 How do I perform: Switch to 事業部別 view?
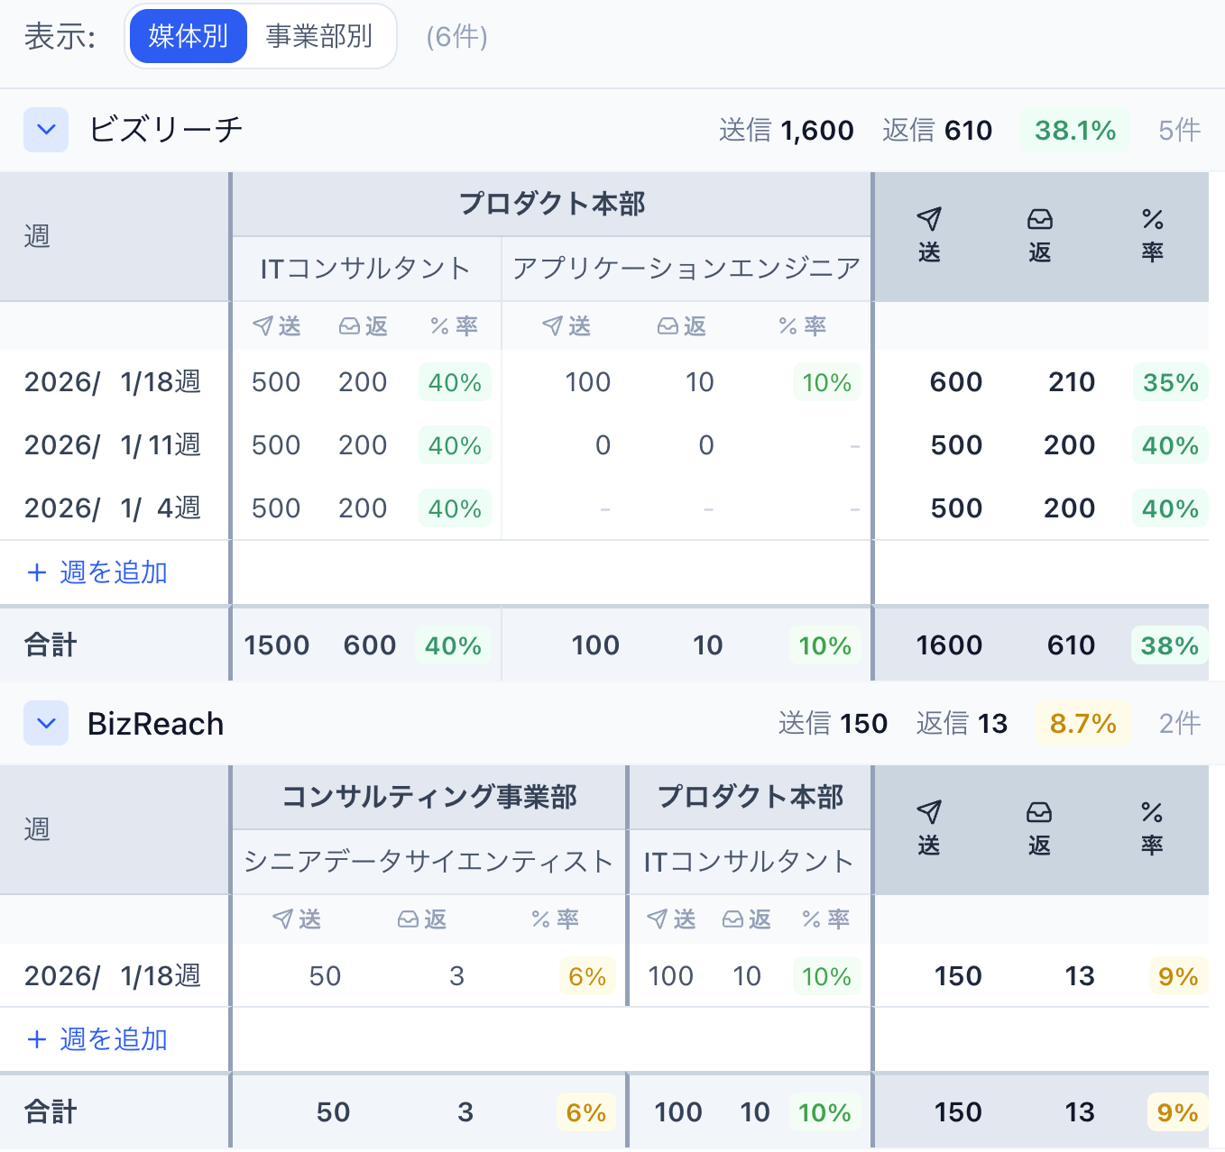point(318,36)
